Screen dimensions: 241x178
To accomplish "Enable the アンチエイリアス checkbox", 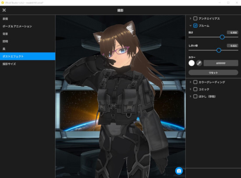I will coord(195,18).
